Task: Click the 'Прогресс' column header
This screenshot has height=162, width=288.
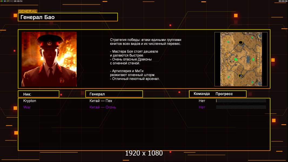Action: [224, 94]
